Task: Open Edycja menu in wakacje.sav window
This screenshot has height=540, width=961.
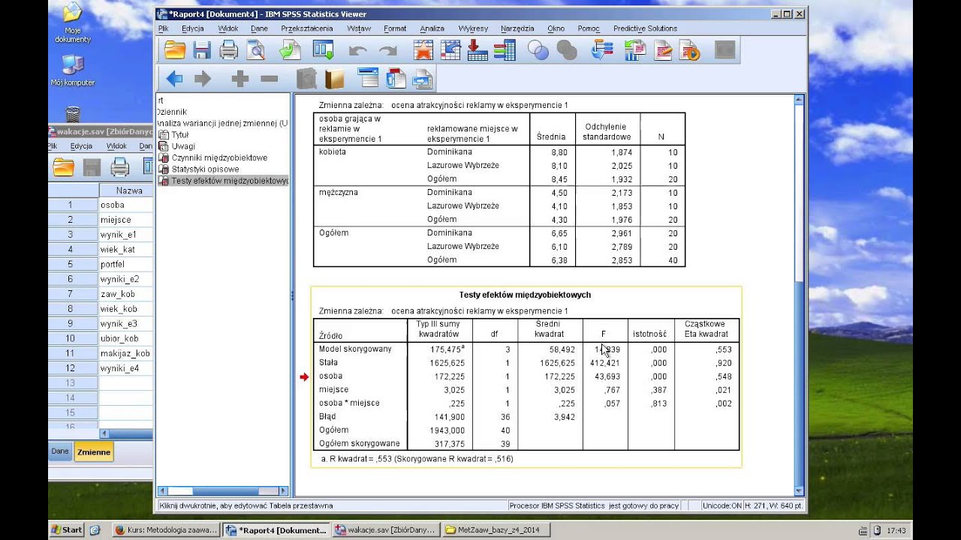Action: [81, 146]
